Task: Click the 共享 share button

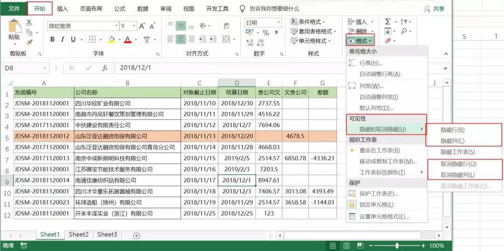Action: pos(434,9)
